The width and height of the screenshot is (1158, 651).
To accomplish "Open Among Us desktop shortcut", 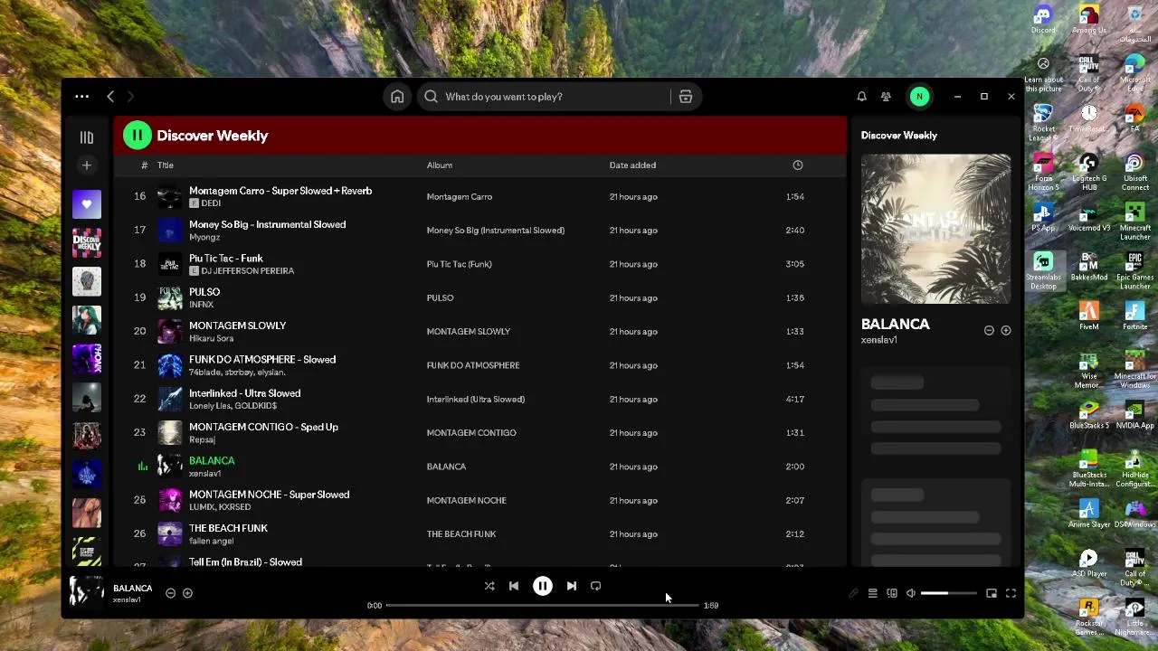I will click(1089, 20).
